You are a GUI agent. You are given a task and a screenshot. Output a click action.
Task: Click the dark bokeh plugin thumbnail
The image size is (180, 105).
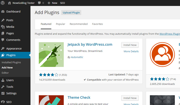pyautogui.click(x=162, y=100)
